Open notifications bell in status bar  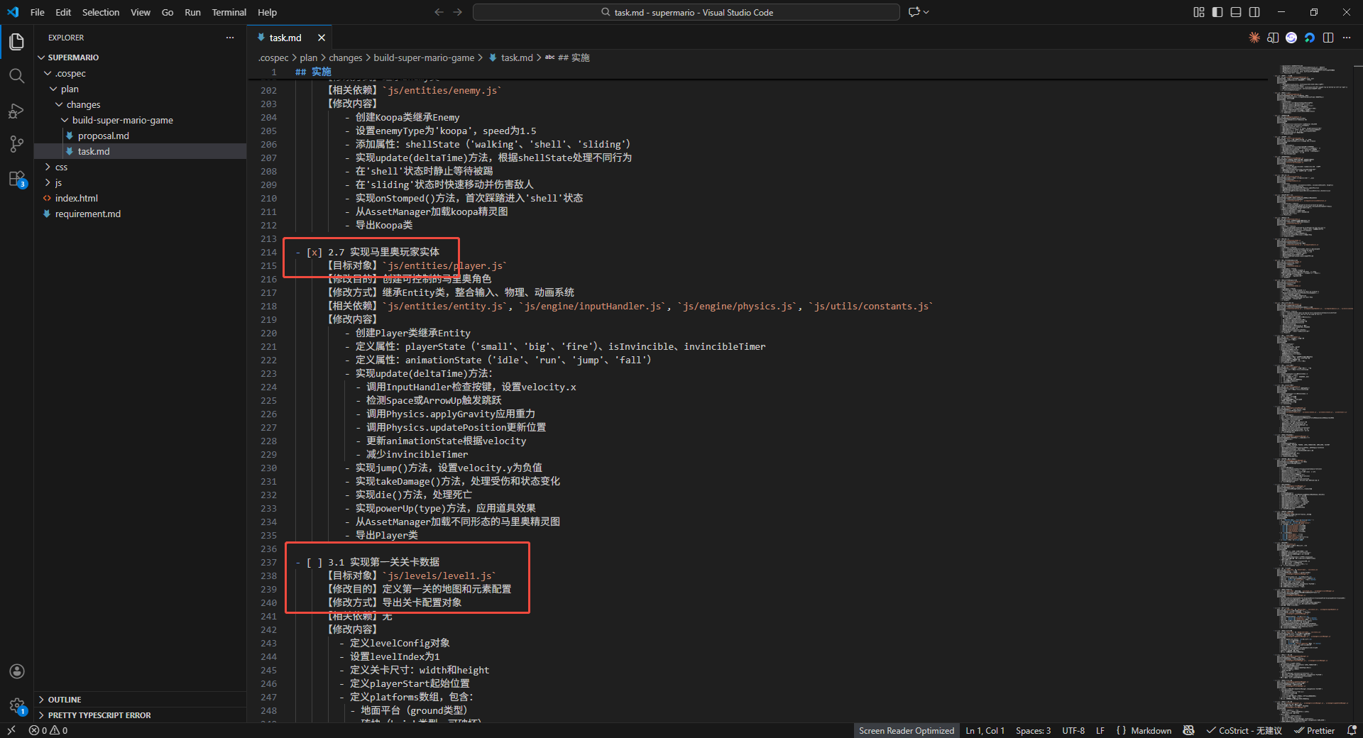point(1352,730)
